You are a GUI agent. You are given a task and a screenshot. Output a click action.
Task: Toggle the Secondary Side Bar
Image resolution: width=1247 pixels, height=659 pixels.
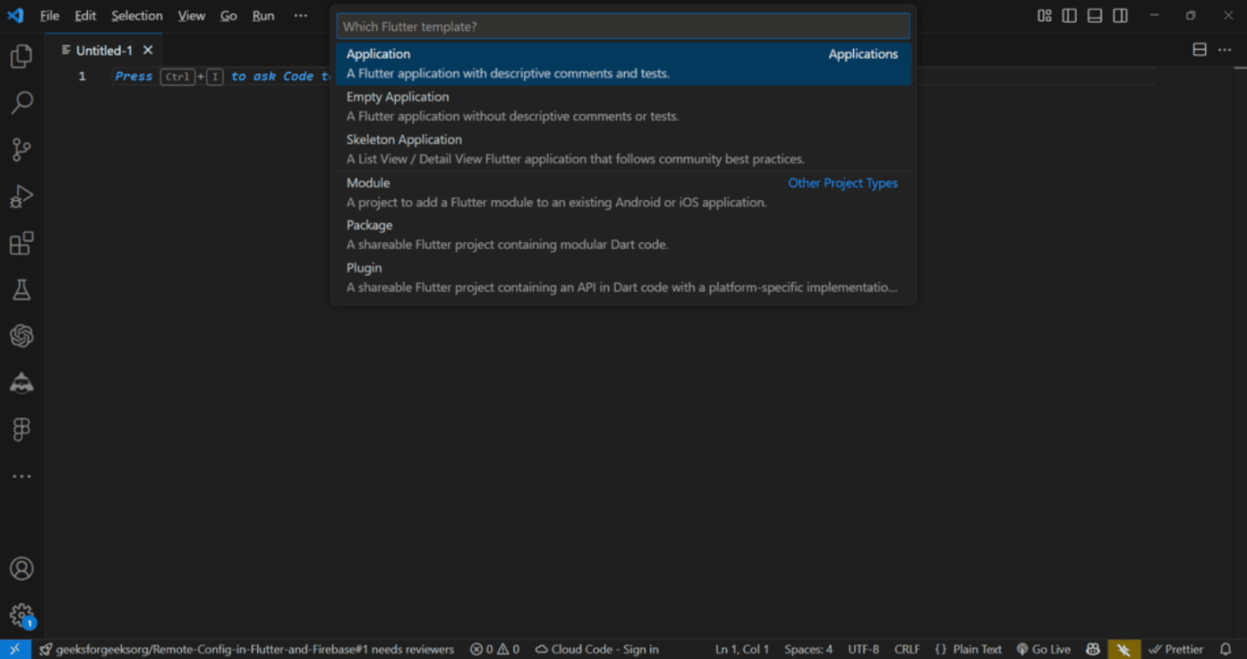1121,16
